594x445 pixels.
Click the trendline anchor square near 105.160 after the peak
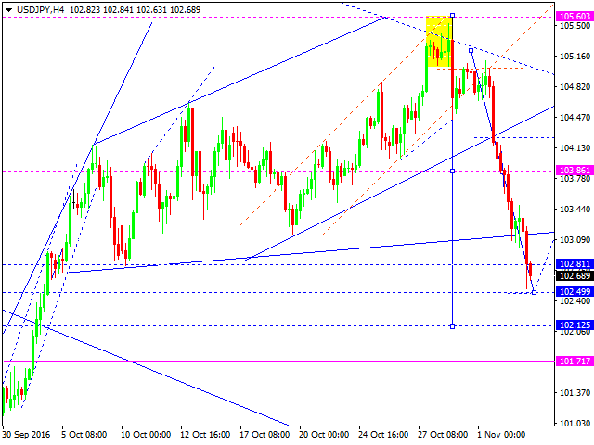(x=471, y=50)
